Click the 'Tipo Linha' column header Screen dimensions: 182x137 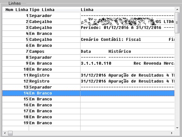click(54, 10)
